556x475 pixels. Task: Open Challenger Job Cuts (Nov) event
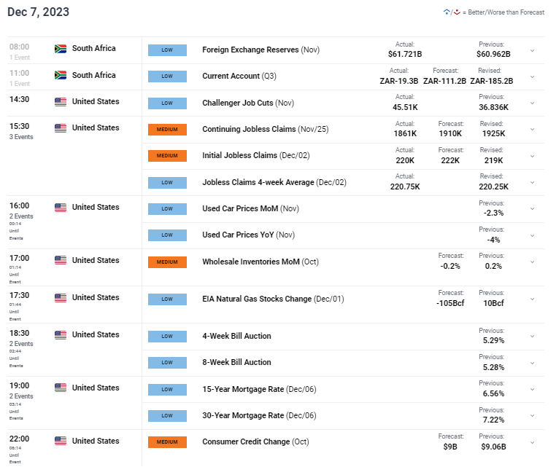[x=248, y=103]
